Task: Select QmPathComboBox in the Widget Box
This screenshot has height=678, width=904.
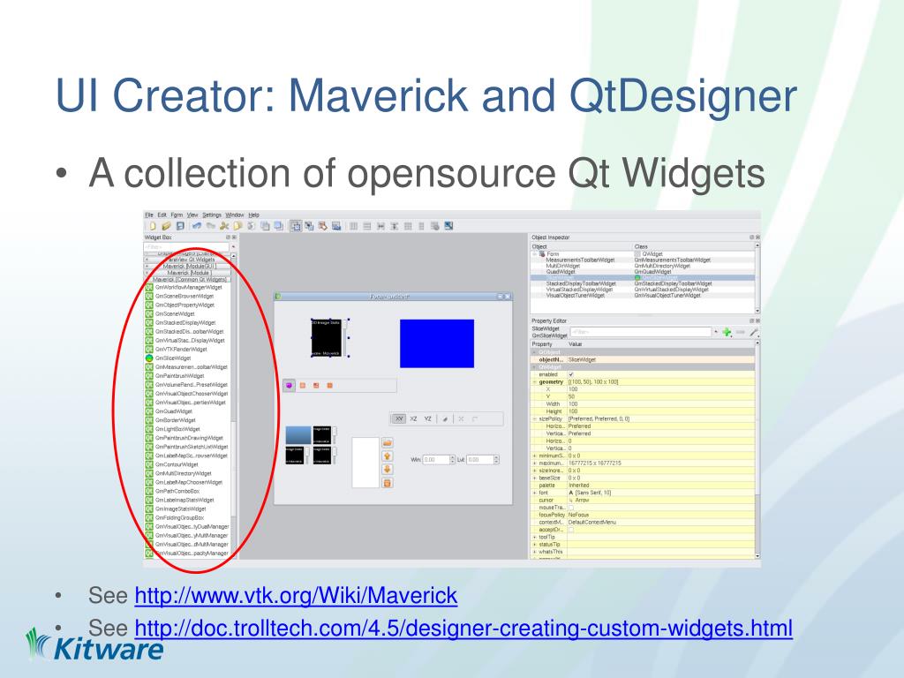Action: (x=177, y=491)
